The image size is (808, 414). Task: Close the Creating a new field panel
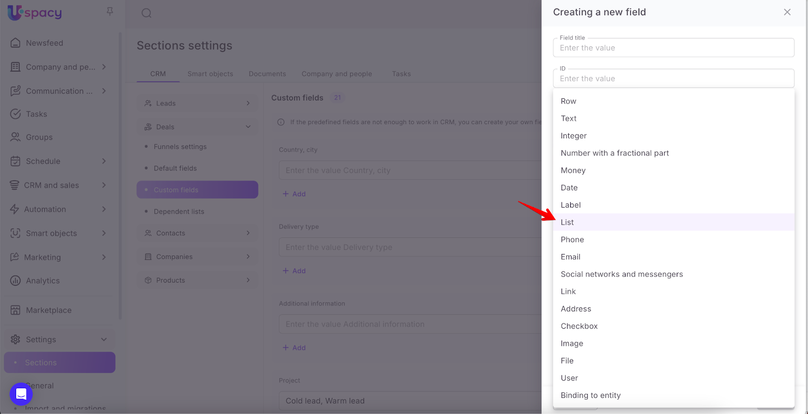coord(787,12)
